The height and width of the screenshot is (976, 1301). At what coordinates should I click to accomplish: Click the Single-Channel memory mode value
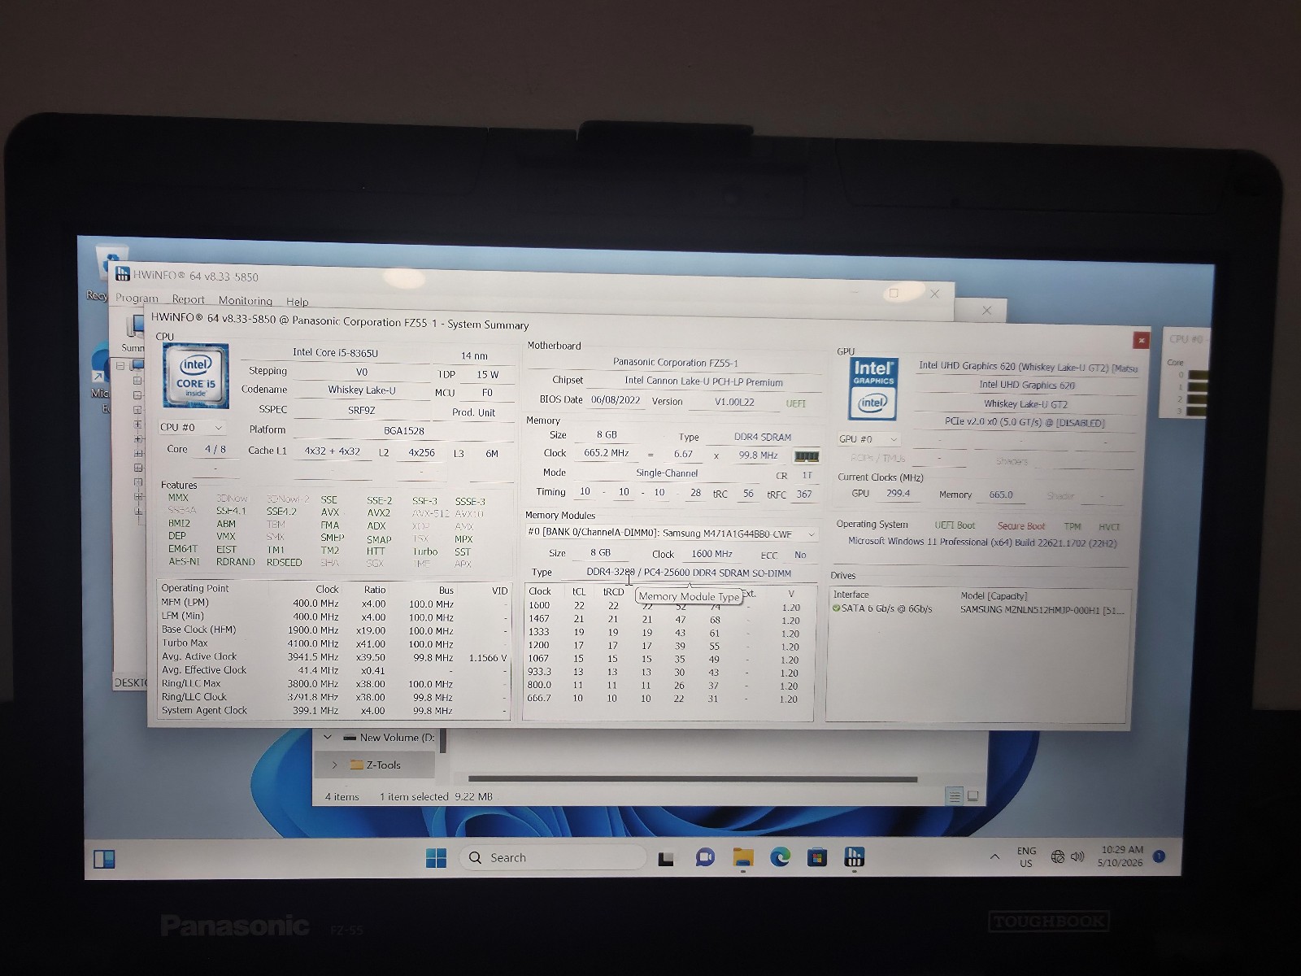[x=667, y=473]
